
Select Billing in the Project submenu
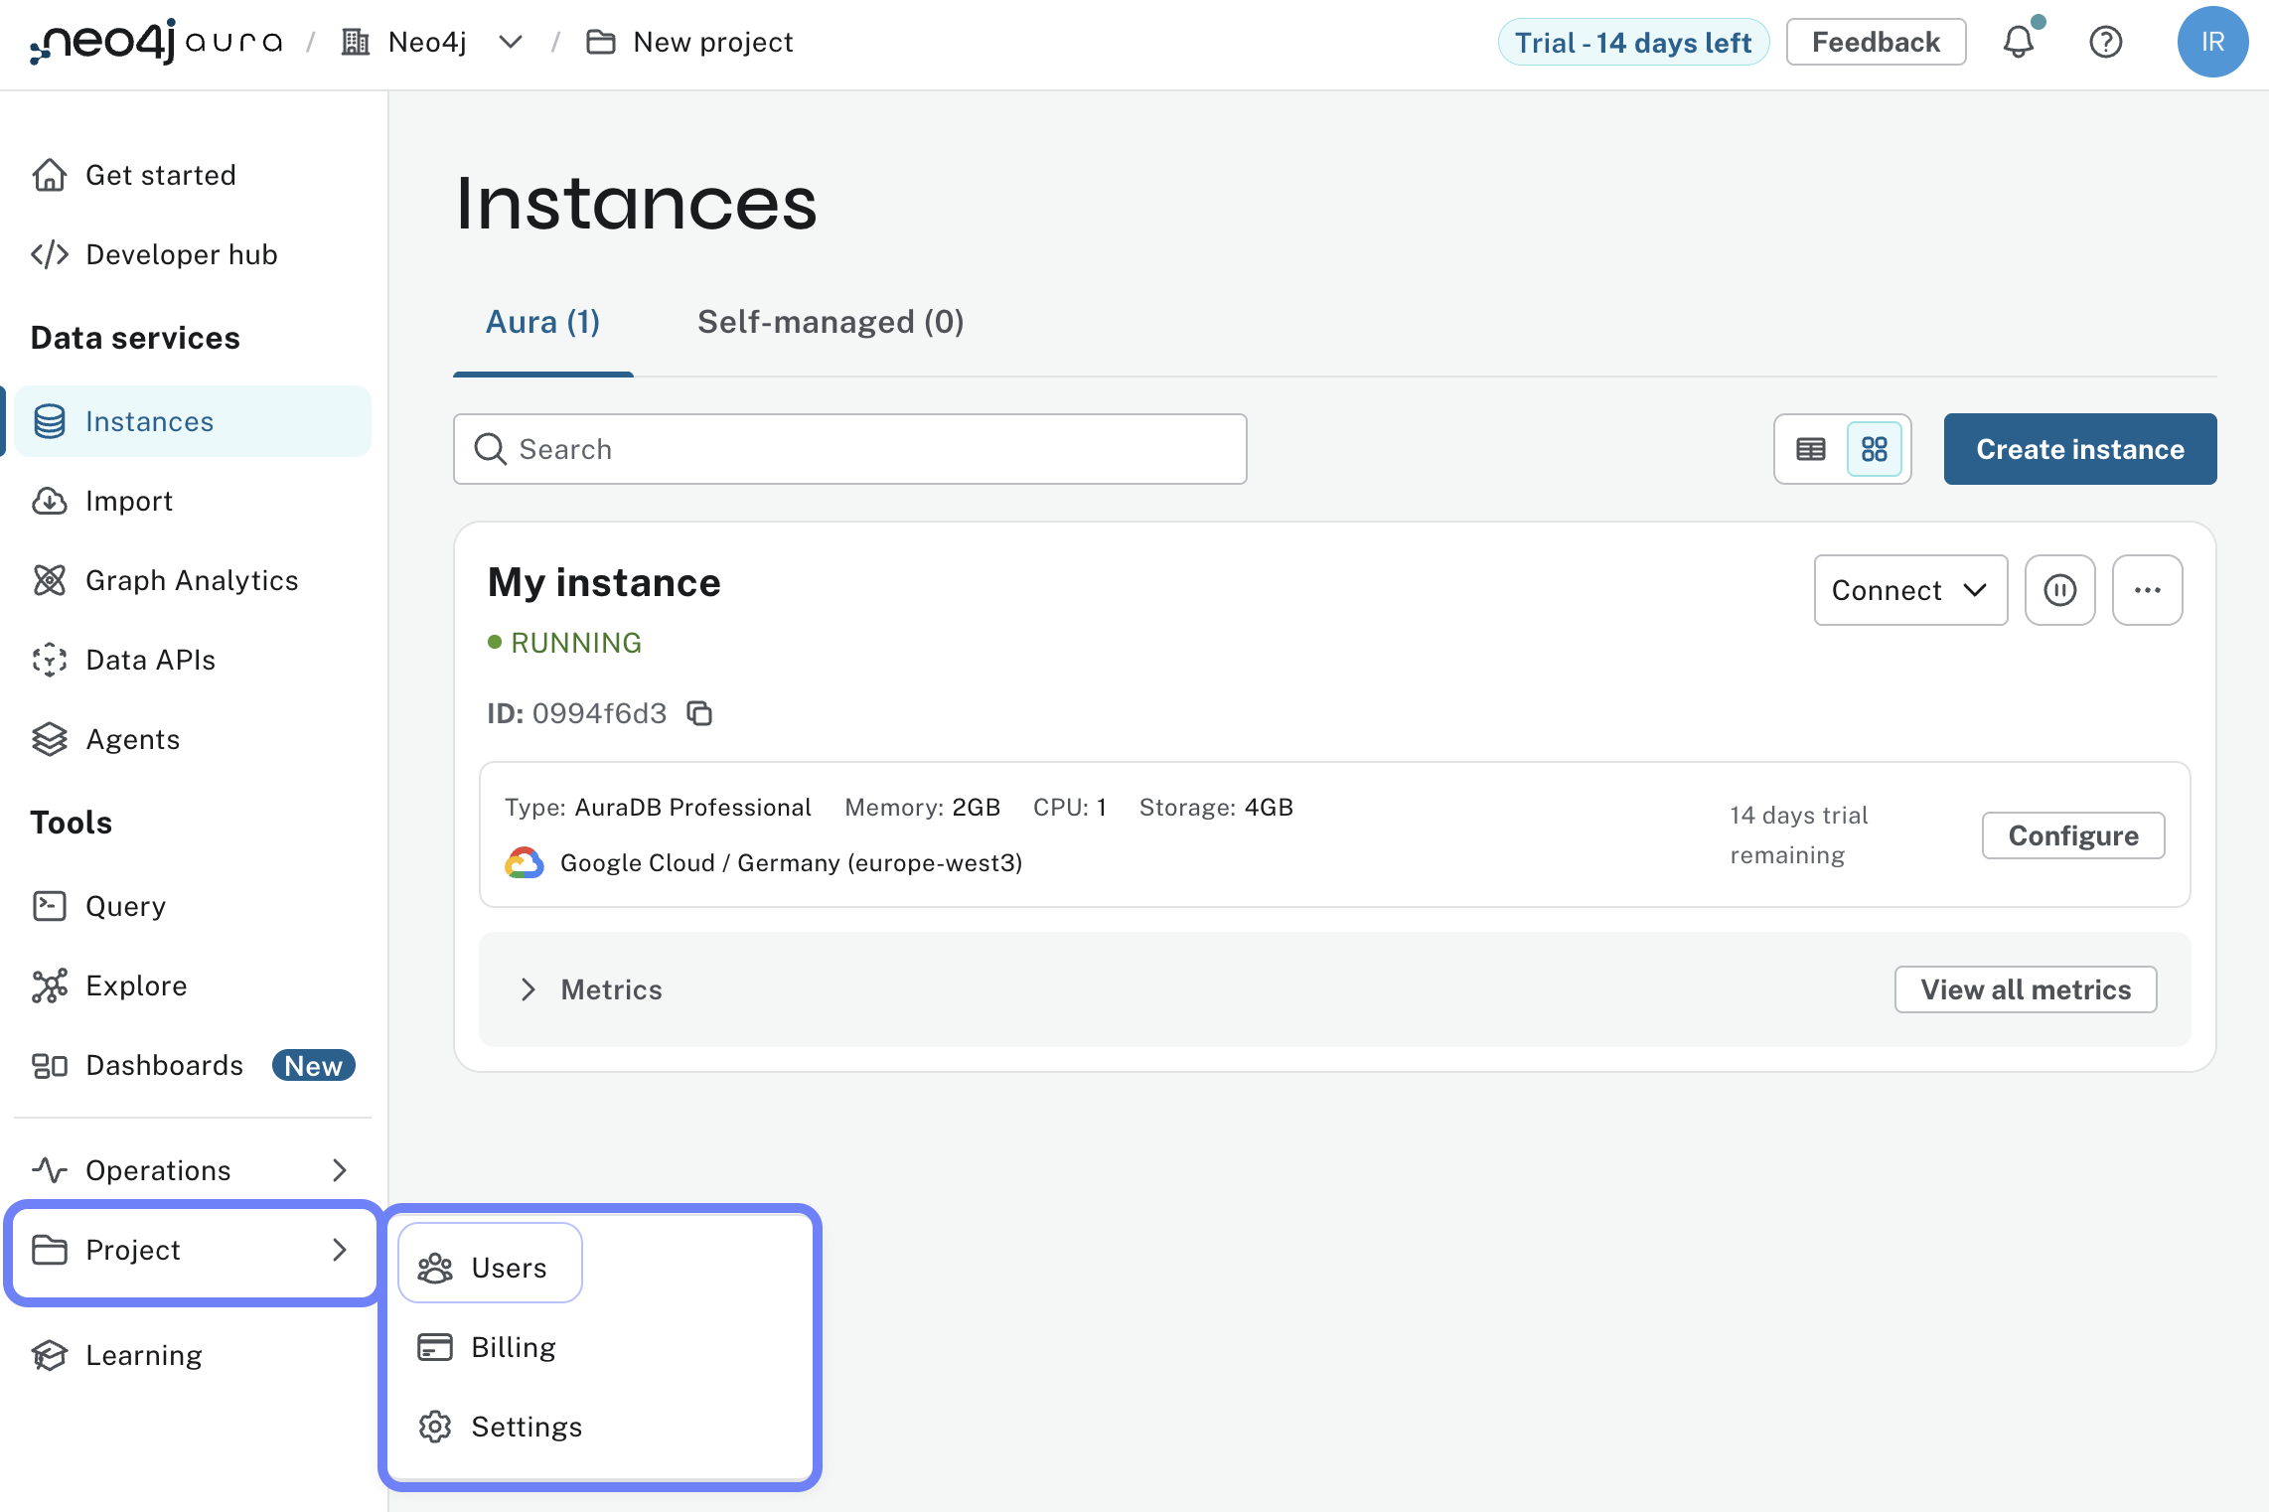513,1347
